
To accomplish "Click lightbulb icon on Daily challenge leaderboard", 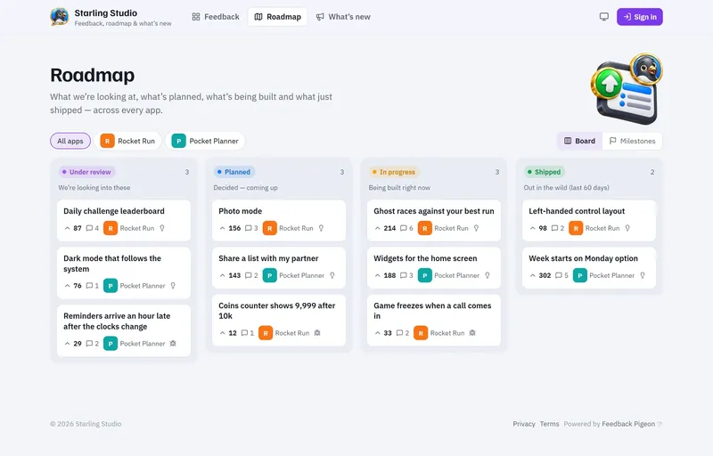I will 162,228.
